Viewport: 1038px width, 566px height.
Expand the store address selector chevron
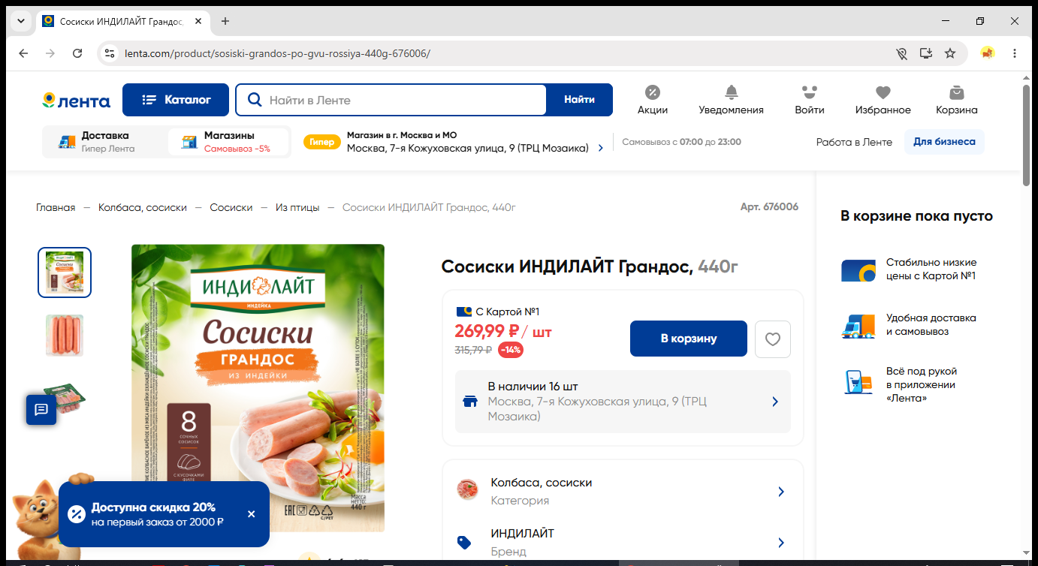[601, 149]
